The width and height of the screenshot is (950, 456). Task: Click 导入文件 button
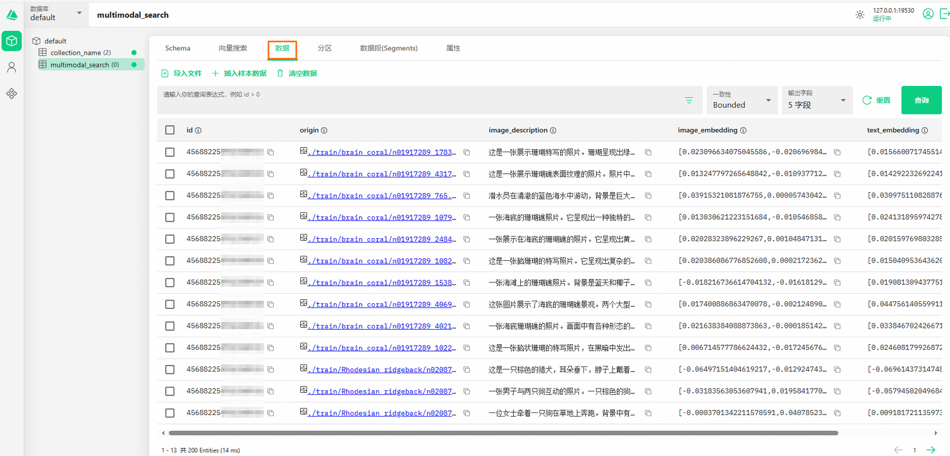pyautogui.click(x=181, y=73)
